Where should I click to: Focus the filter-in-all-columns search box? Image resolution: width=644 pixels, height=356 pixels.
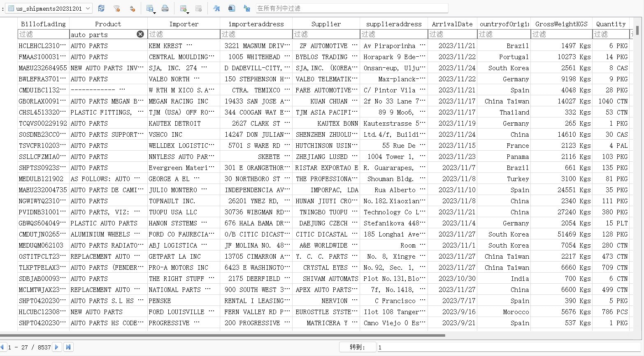click(x=351, y=8)
